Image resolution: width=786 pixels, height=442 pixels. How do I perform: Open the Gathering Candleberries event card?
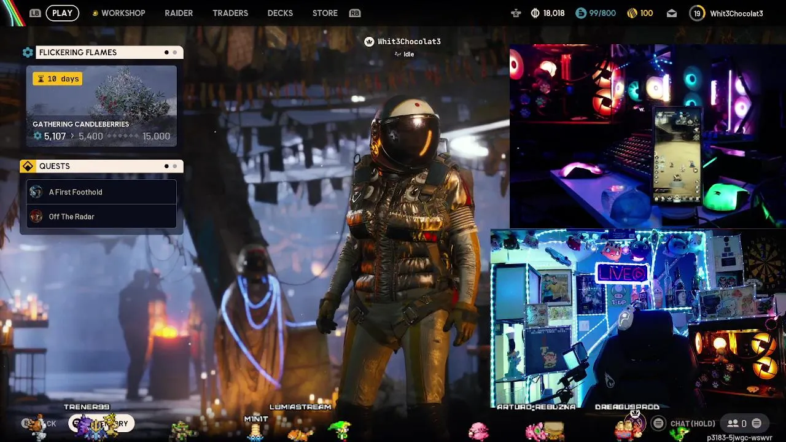click(x=101, y=106)
